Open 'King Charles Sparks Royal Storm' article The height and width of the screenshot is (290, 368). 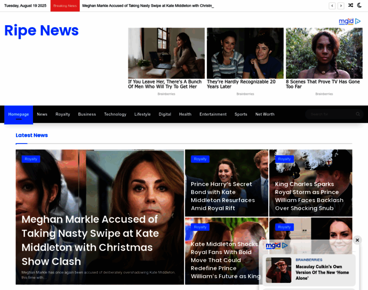[309, 196]
